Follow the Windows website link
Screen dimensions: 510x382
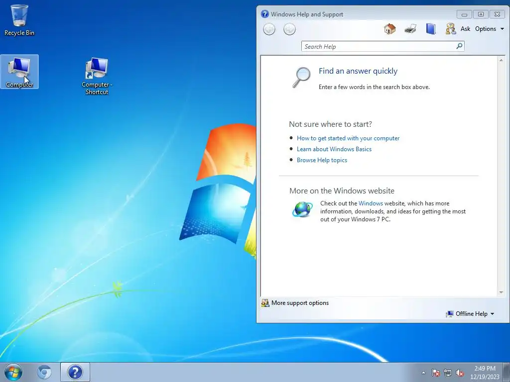(x=371, y=203)
